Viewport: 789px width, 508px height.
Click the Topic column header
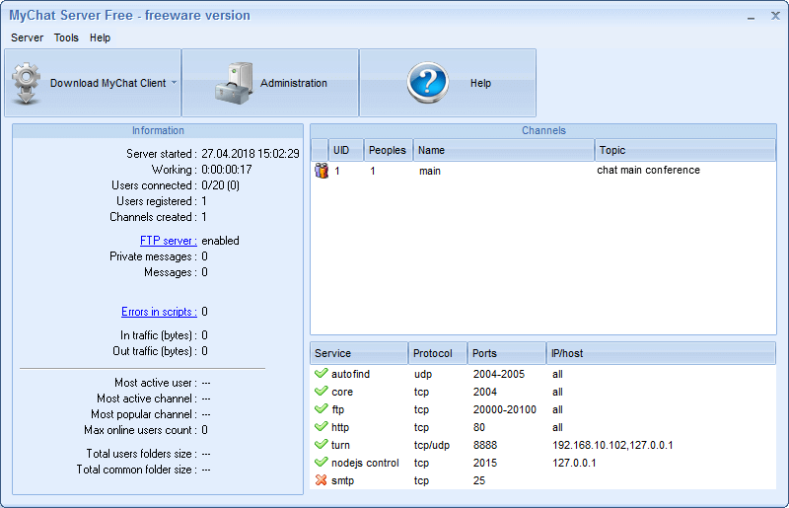click(684, 151)
